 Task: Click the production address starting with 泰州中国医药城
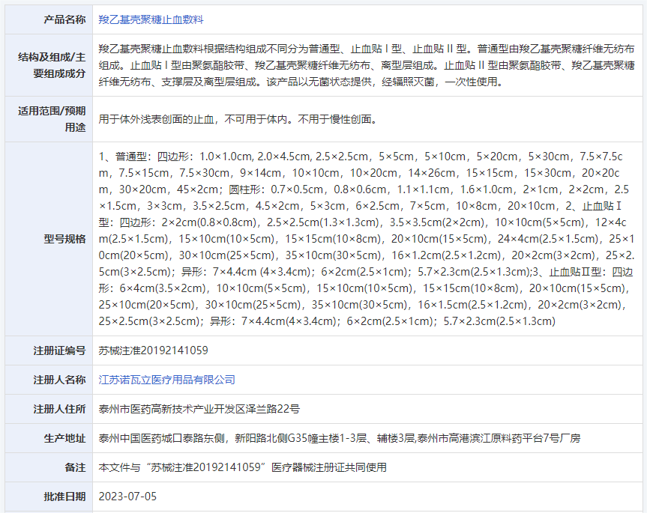point(339,438)
